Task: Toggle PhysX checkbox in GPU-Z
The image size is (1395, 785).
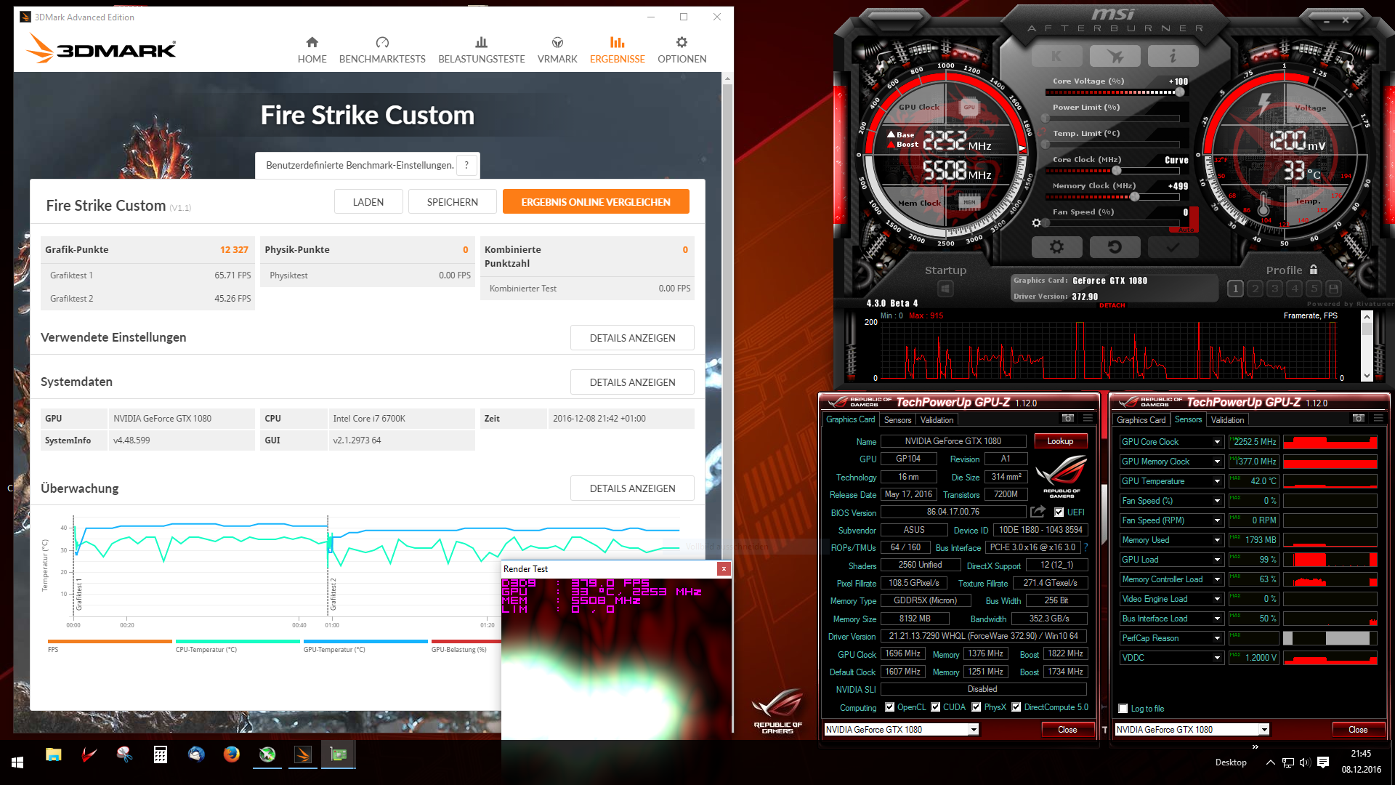Action: click(976, 707)
